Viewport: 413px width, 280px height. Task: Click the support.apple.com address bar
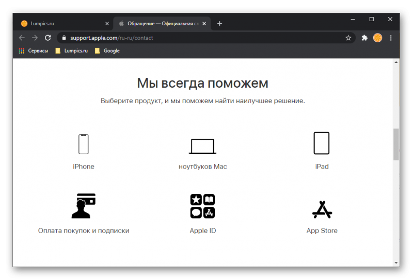pos(205,38)
